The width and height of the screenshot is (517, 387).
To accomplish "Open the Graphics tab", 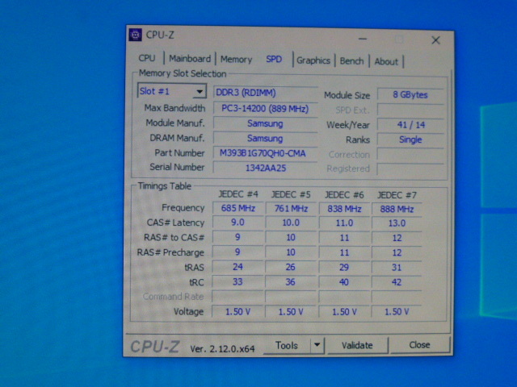I will click(313, 60).
